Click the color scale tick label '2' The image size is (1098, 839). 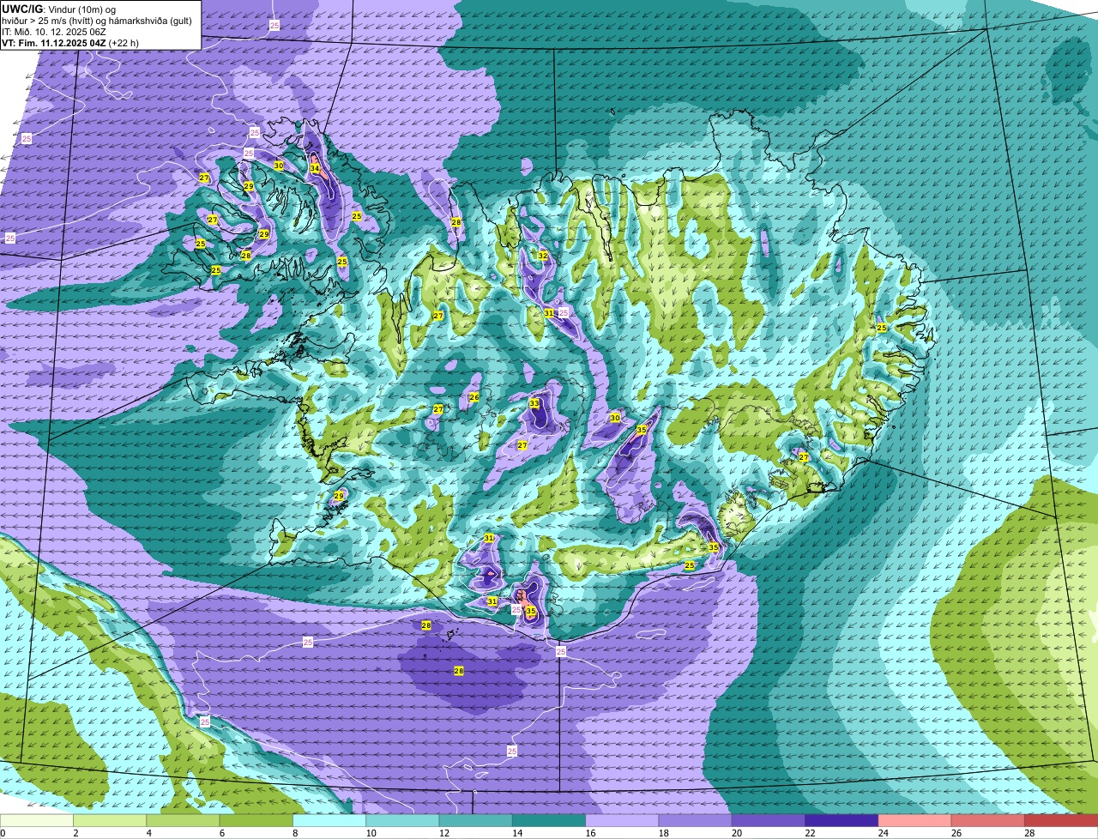(75, 833)
